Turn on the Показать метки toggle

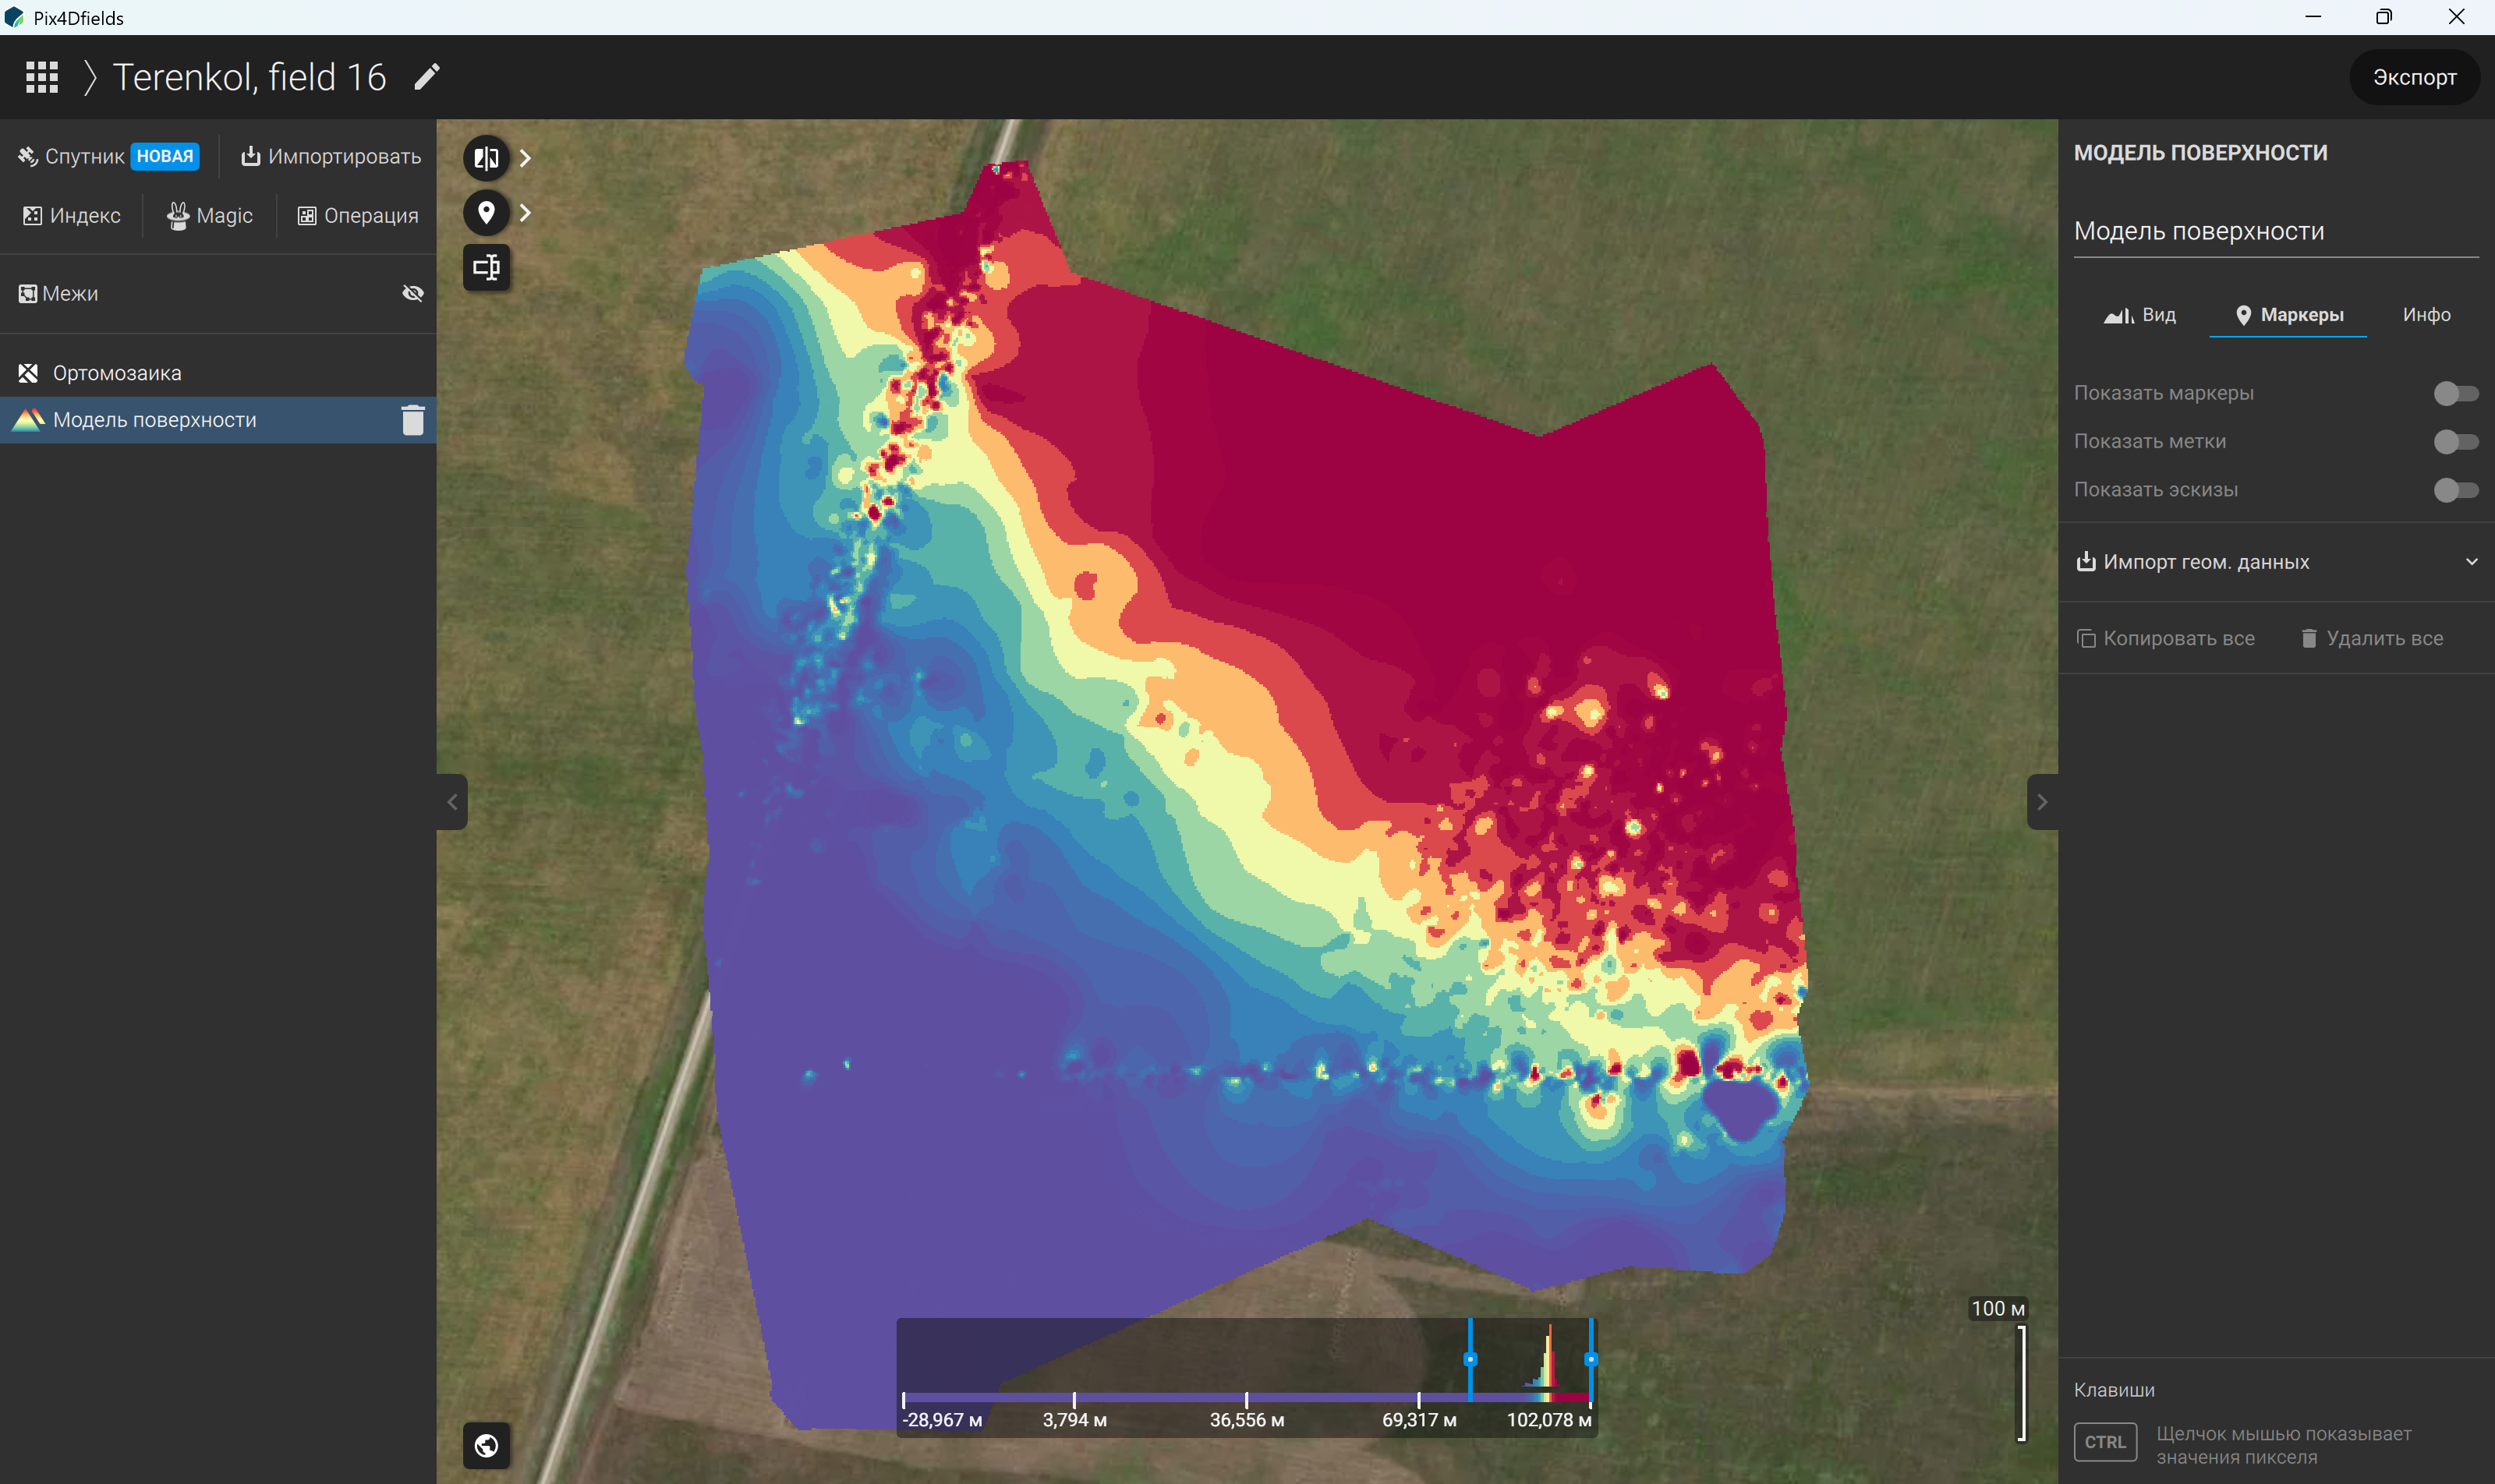pyautogui.click(x=2455, y=441)
